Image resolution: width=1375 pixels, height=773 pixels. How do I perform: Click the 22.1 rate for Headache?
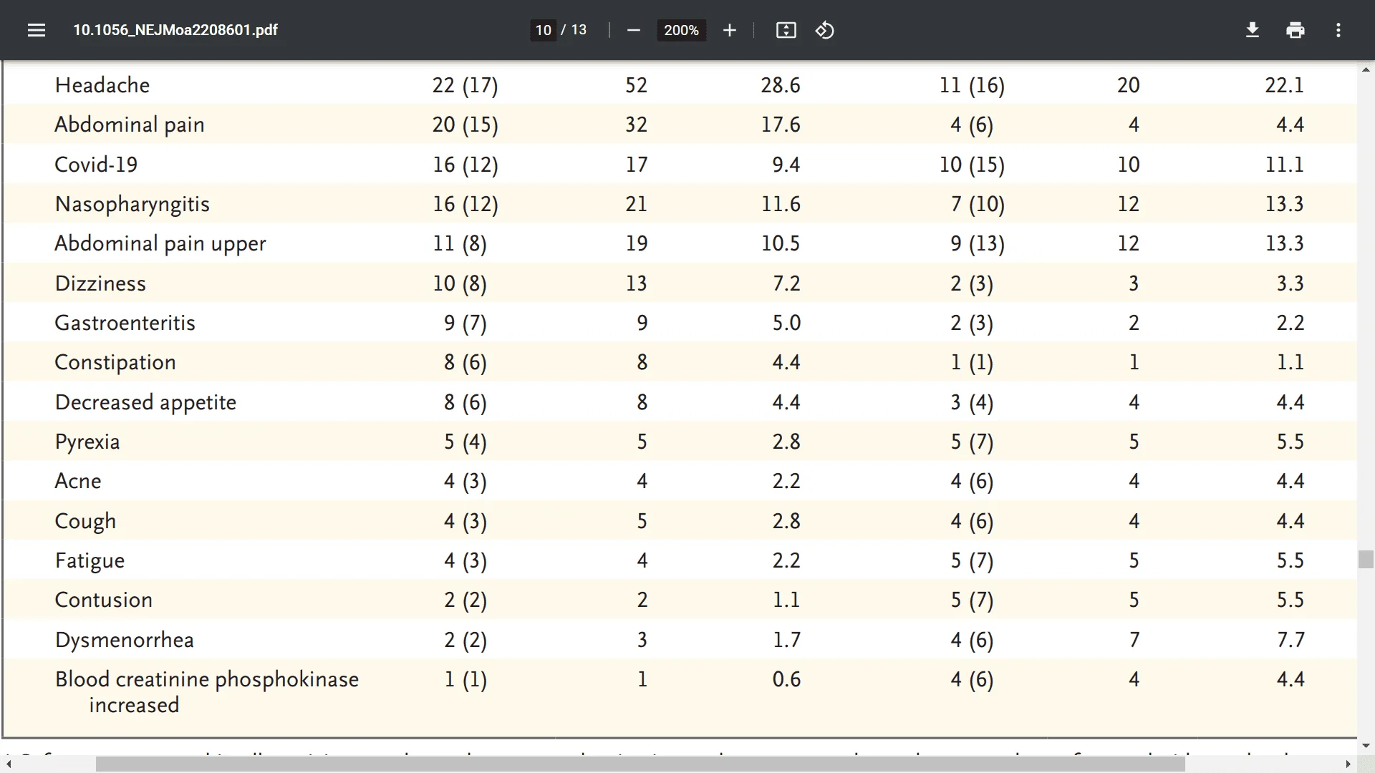coord(1285,85)
